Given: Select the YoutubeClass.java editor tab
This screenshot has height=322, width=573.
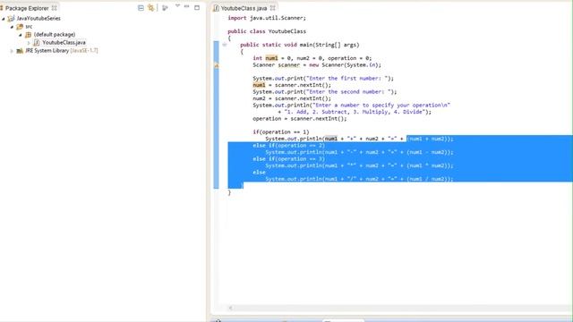Looking at the screenshot, I should coord(244,8).
